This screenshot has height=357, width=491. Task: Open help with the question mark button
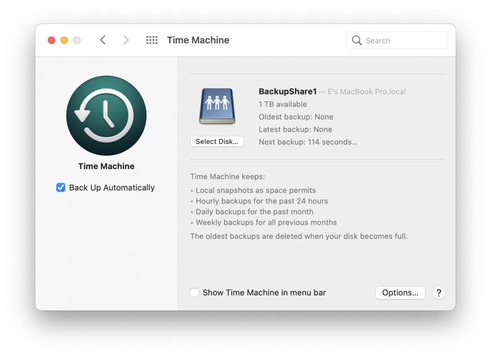pos(439,293)
